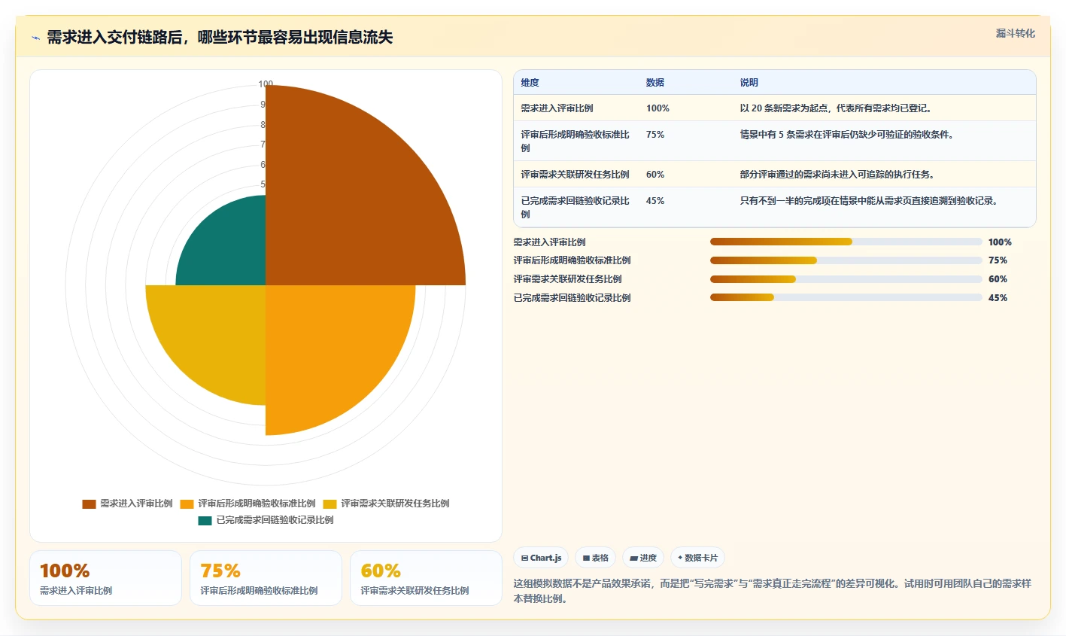
Task: Toggle the teal 已完成需求回链验收记录比例 legend swatch
Action: pos(205,520)
